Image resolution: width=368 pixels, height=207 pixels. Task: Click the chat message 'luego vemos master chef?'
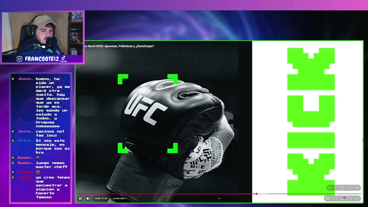tap(52, 165)
